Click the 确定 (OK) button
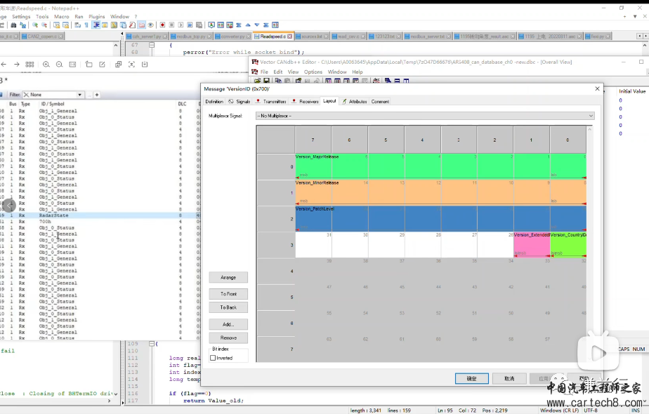This screenshot has height=414, width=649. pyautogui.click(x=472, y=378)
